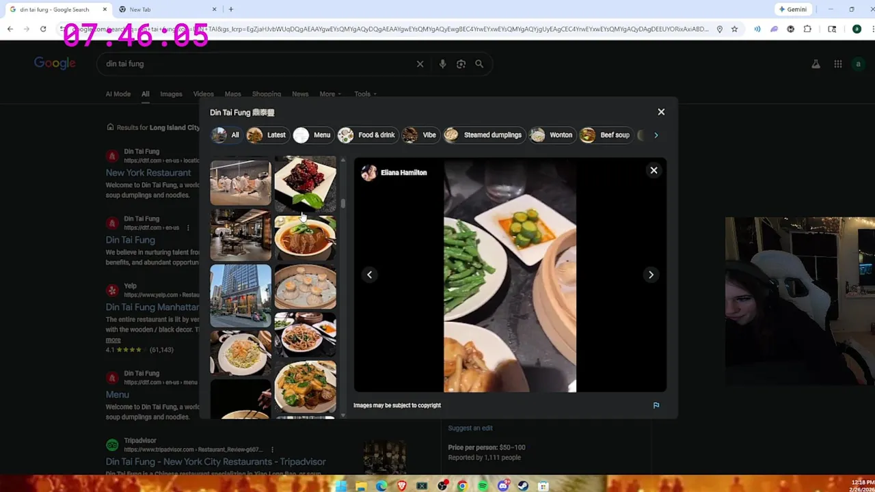Open options for the Tripadvisor result
875x492 pixels.
tap(272, 450)
